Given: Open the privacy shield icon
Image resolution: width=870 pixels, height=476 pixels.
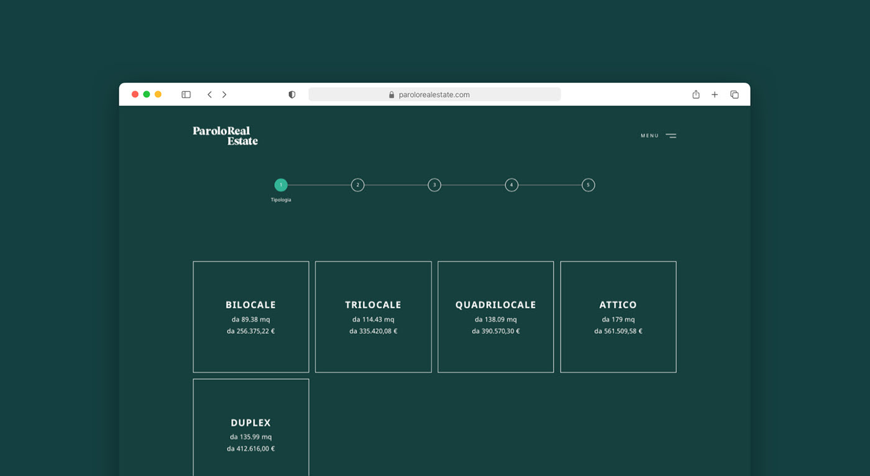Looking at the screenshot, I should (x=291, y=94).
